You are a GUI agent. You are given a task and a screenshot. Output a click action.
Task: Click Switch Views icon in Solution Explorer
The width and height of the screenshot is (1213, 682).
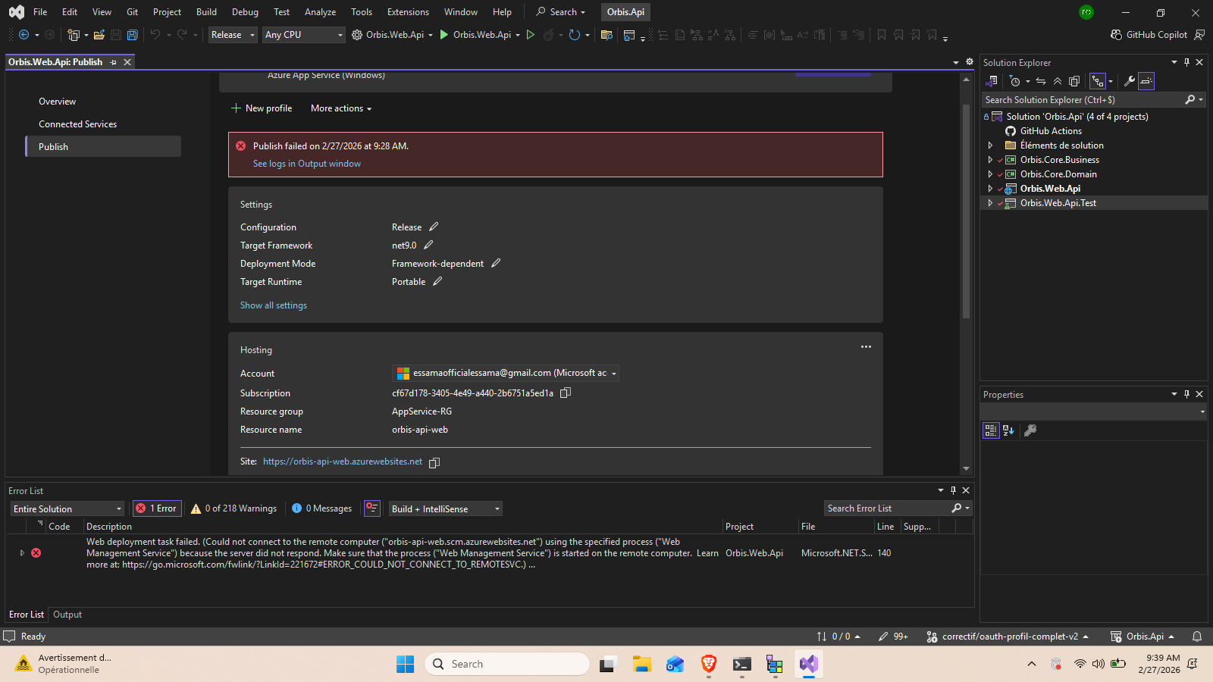point(992,81)
